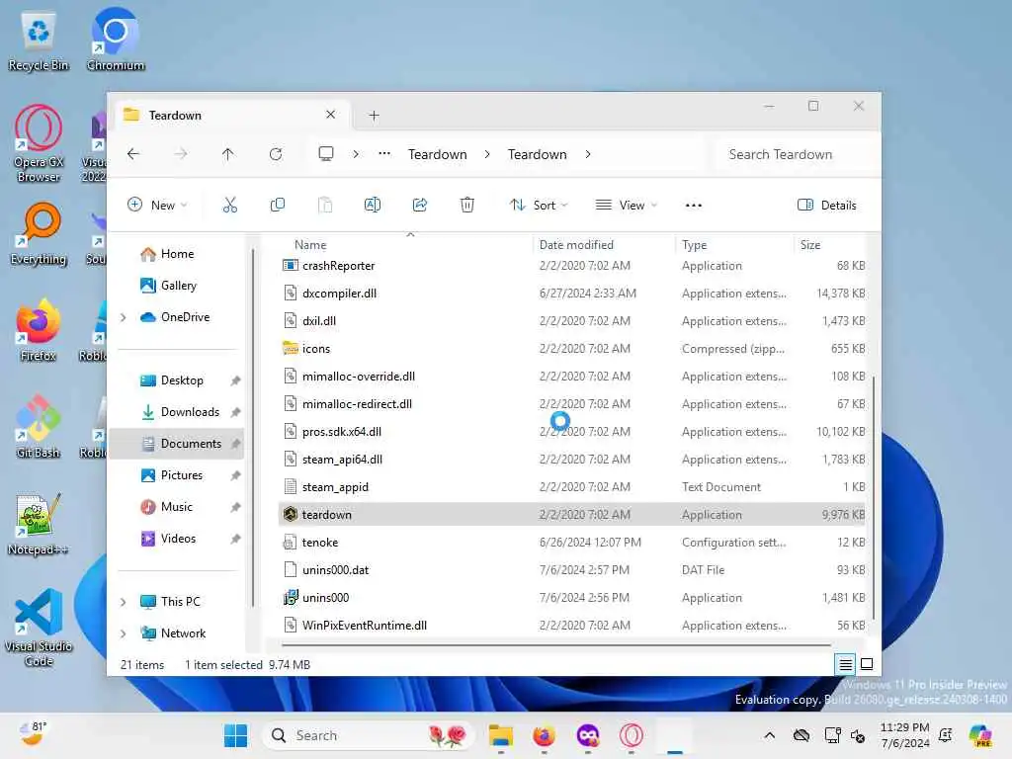Select WinPixEventRuntime.dll file

pos(573,626)
